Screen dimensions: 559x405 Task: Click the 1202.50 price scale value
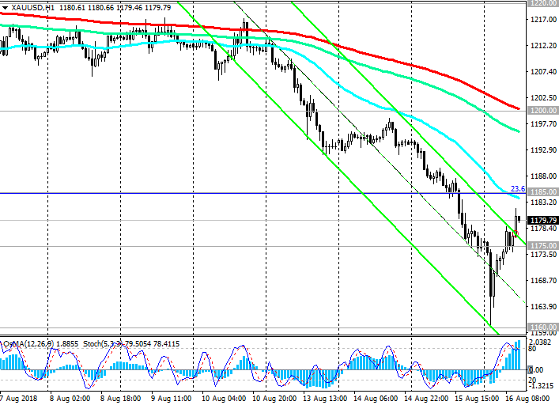tap(543, 97)
